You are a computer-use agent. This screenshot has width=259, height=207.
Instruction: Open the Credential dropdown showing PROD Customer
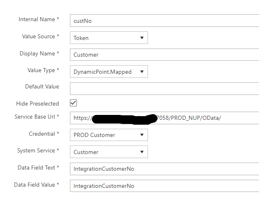click(x=109, y=135)
